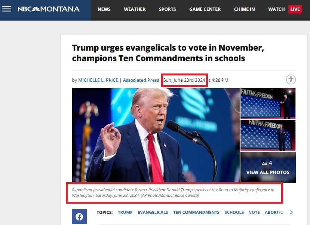The width and height of the screenshot is (310, 225).
Task: Open the hamburger menu icon
Action: (x=6, y=9)
